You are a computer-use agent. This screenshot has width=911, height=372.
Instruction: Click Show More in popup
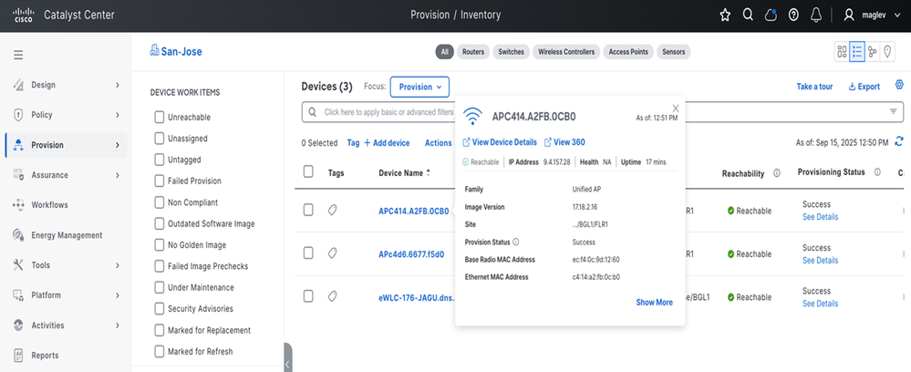coord(654,303)
